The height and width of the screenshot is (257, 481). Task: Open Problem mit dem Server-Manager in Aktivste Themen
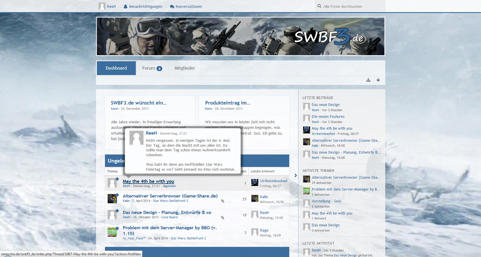click(346, 189)
